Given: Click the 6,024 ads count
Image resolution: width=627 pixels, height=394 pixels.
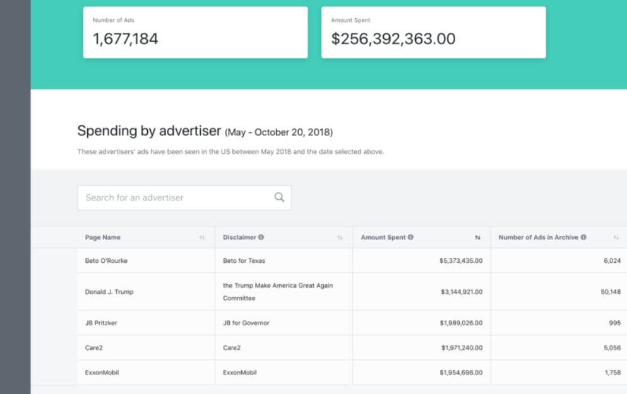Looking at the screenshot, I should click(x=612, y=261).
